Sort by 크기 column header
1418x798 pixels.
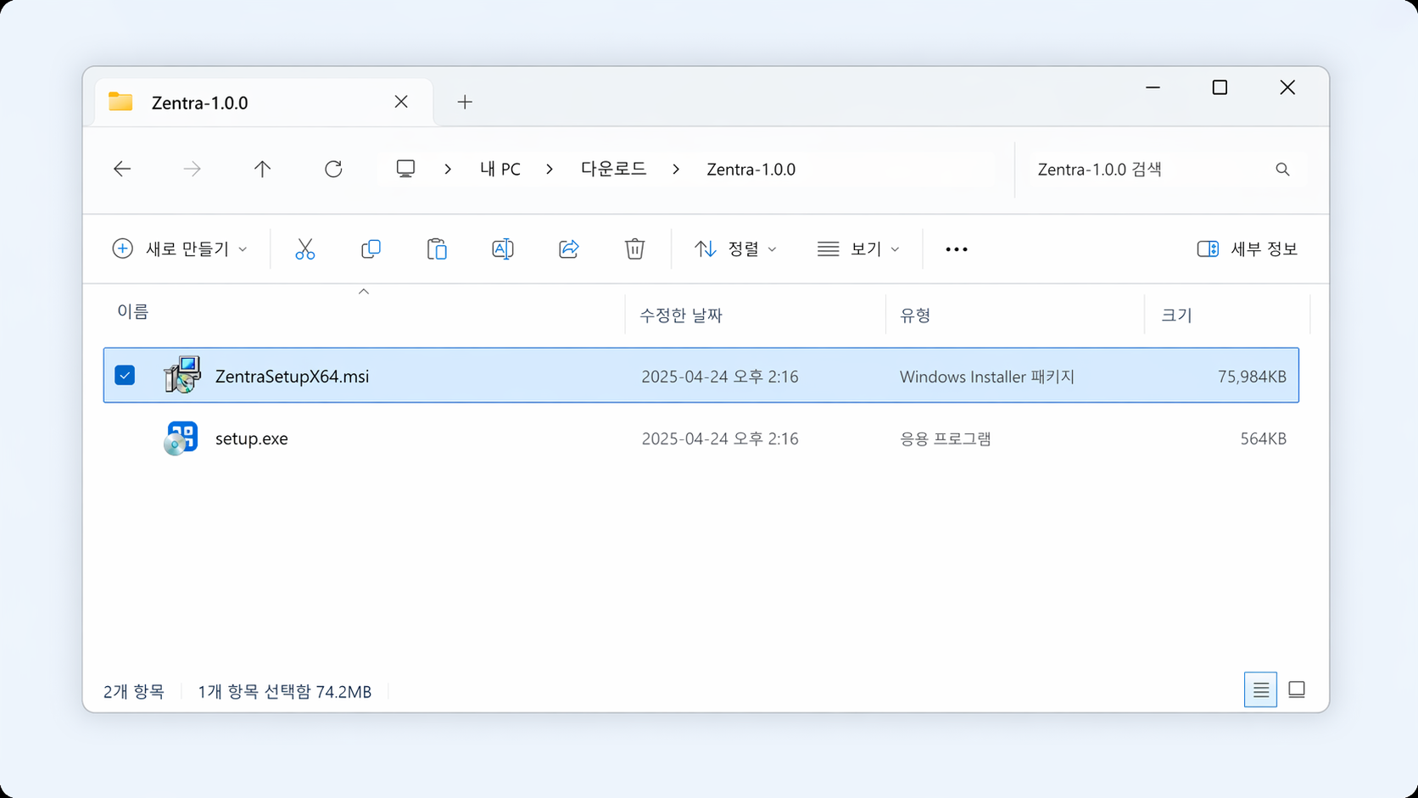[x=1176, y=315]
